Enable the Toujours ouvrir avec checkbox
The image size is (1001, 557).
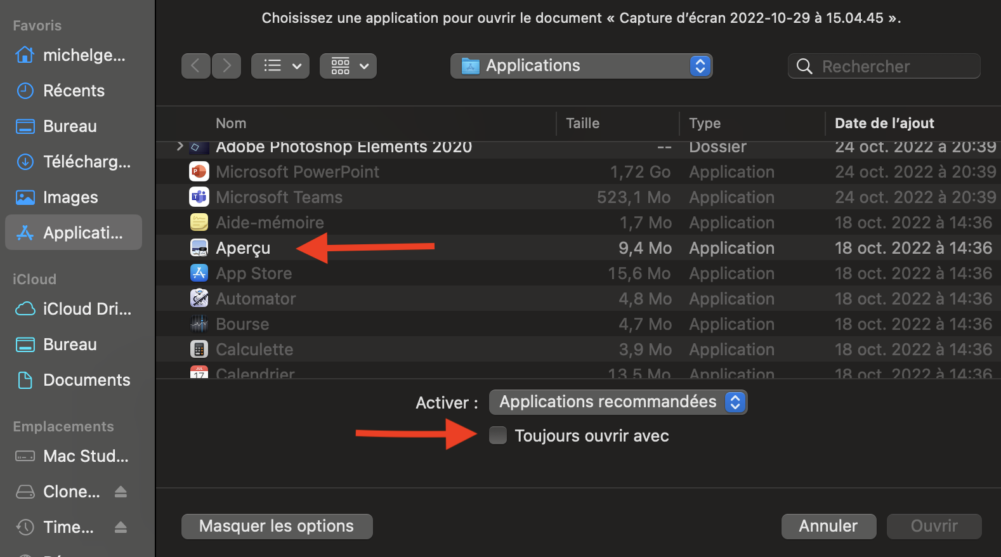point(498,436)
